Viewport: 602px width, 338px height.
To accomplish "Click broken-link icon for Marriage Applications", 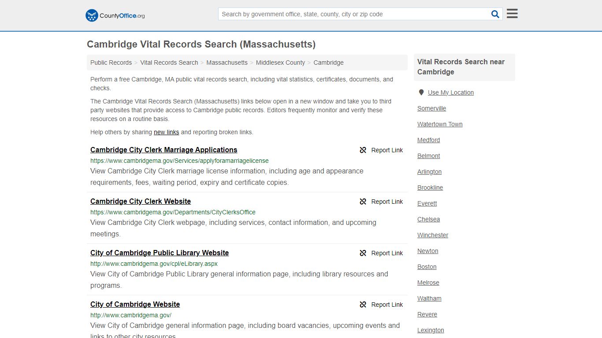I will coord(363,150).
